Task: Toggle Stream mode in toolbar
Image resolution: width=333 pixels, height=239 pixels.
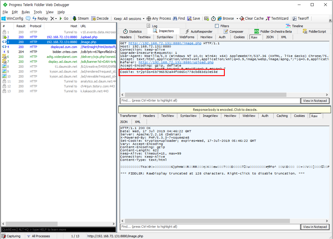Action: 81,19
